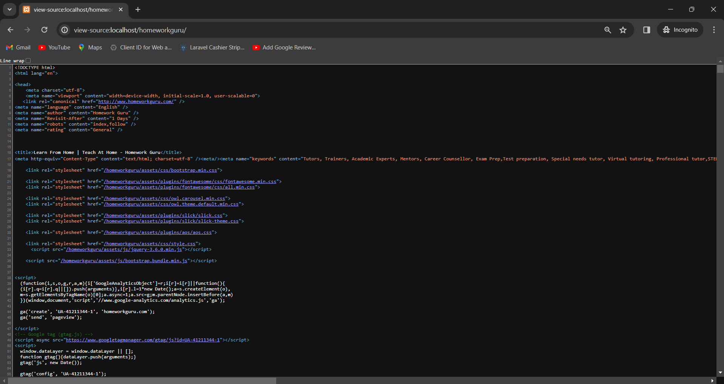
Task: Click the zoom magnifier icon in address bar
Action: pyautogui.click(x=607, y=30)
